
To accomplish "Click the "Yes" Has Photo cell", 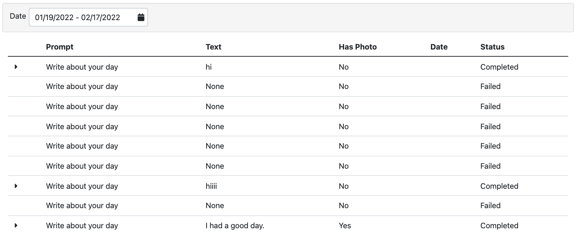I will coord(345,225).
